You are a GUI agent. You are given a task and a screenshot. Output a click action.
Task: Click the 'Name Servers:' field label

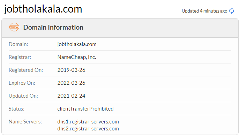coord(25,122)
